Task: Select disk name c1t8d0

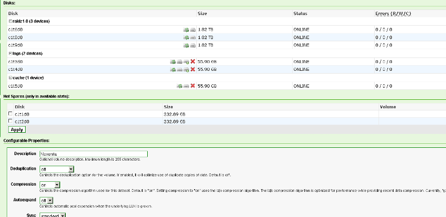Action: pos(16,37)
